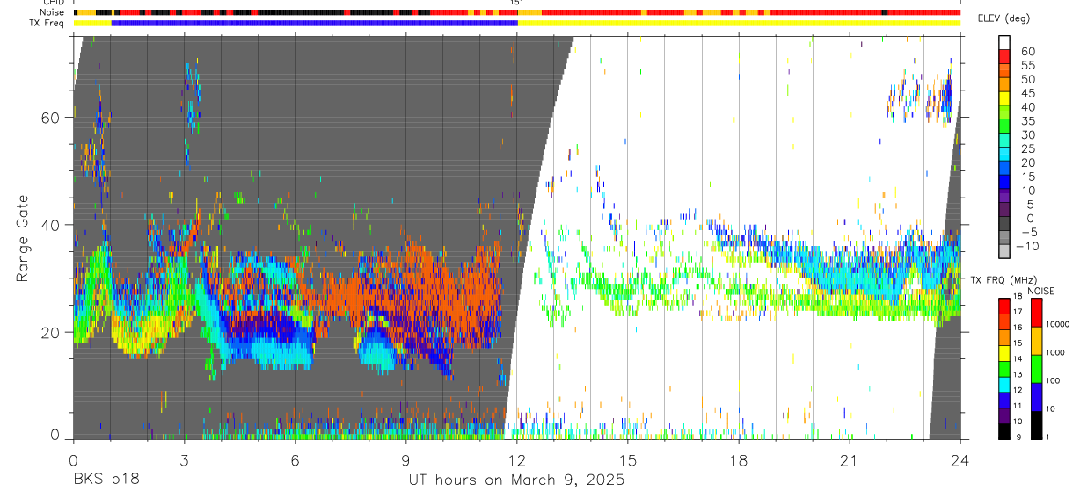
Task: Click the Range Gate y-axis tick "20"
Action: (51, 332)
